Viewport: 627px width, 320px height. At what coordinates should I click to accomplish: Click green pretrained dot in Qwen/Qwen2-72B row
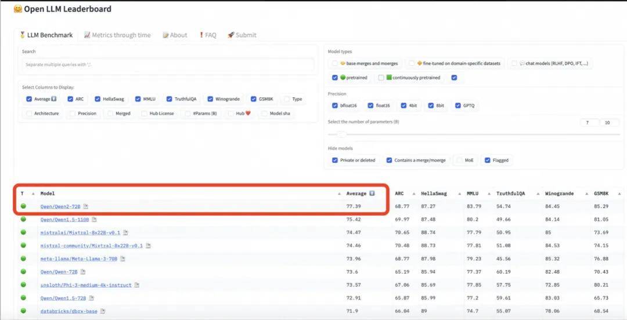[x=23, y=206]
